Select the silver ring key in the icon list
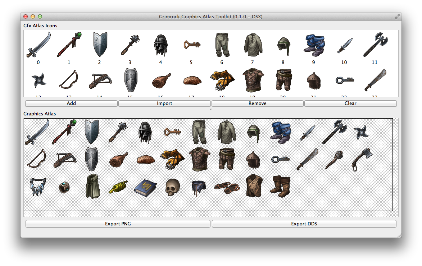The height and width of the screenshot is (266, 422). (x=345, y=80)
